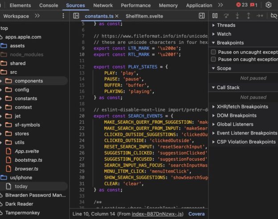Select Bitwarden Password Manager entry
Viewport: 278px width, 219px height.
[x=35, y=195]
